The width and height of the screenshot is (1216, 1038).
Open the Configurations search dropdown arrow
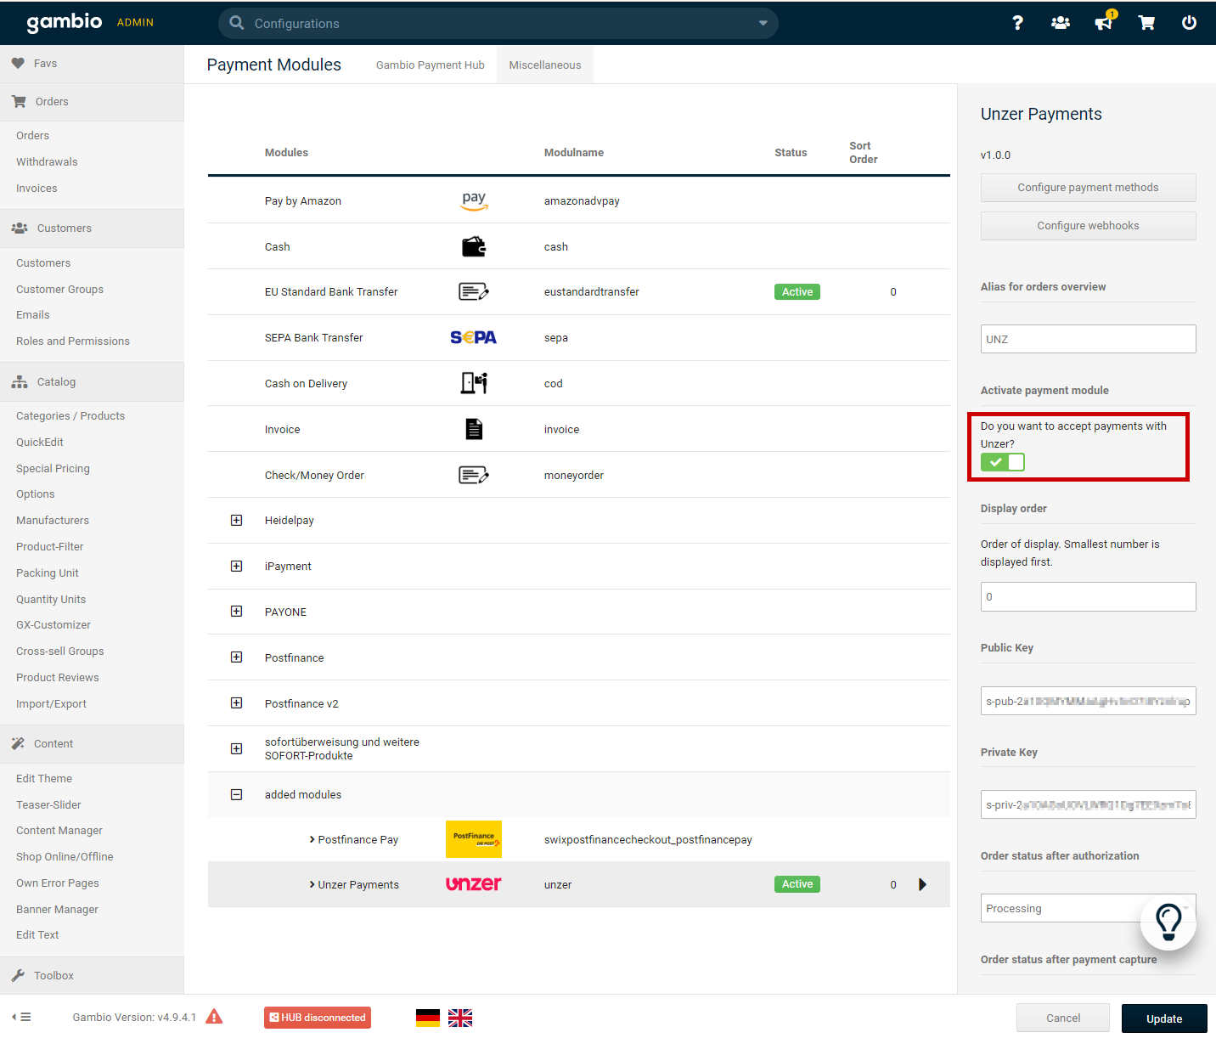(763, 23)
